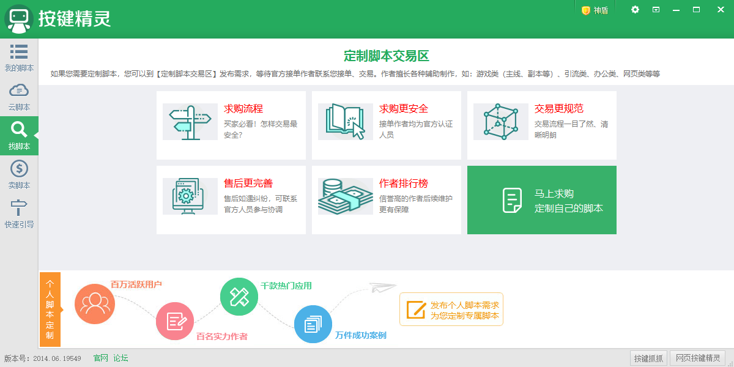Click green pencil-ruler circle for 千款热门应用

pyautogui.click(x=239, y=297)
